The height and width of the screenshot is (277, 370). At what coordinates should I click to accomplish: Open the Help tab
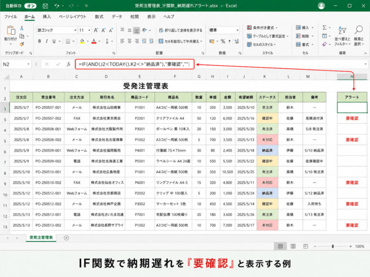point(169,17)
